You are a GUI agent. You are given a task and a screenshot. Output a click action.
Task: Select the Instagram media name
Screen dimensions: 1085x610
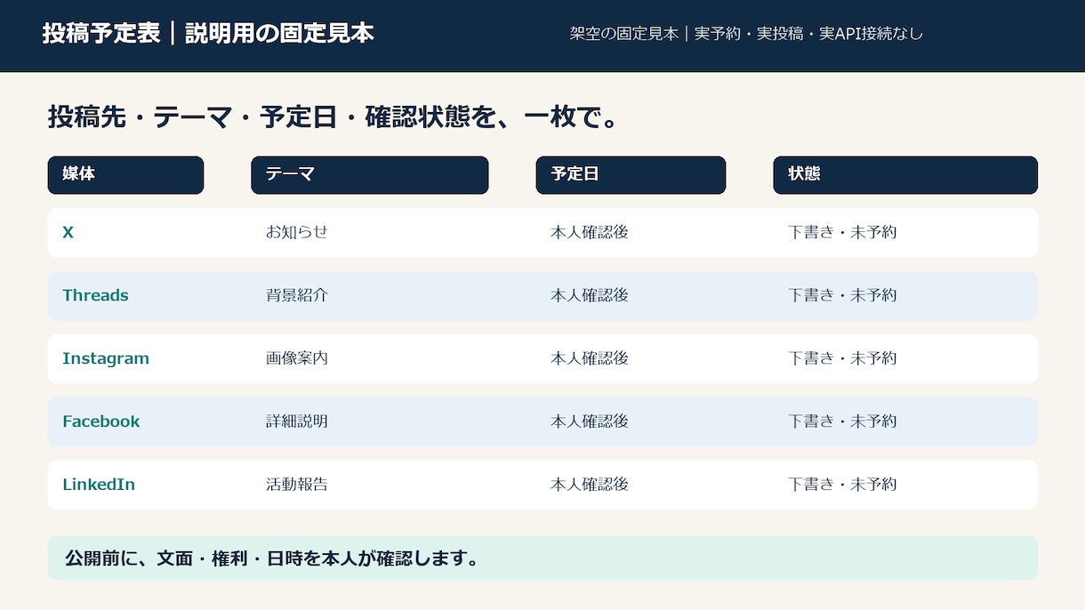106,359
